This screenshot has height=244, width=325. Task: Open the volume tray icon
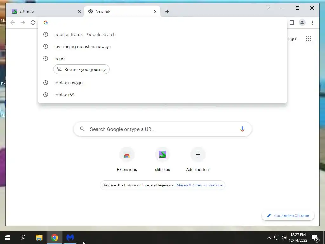pyautogui.click(x=284, y=238)
